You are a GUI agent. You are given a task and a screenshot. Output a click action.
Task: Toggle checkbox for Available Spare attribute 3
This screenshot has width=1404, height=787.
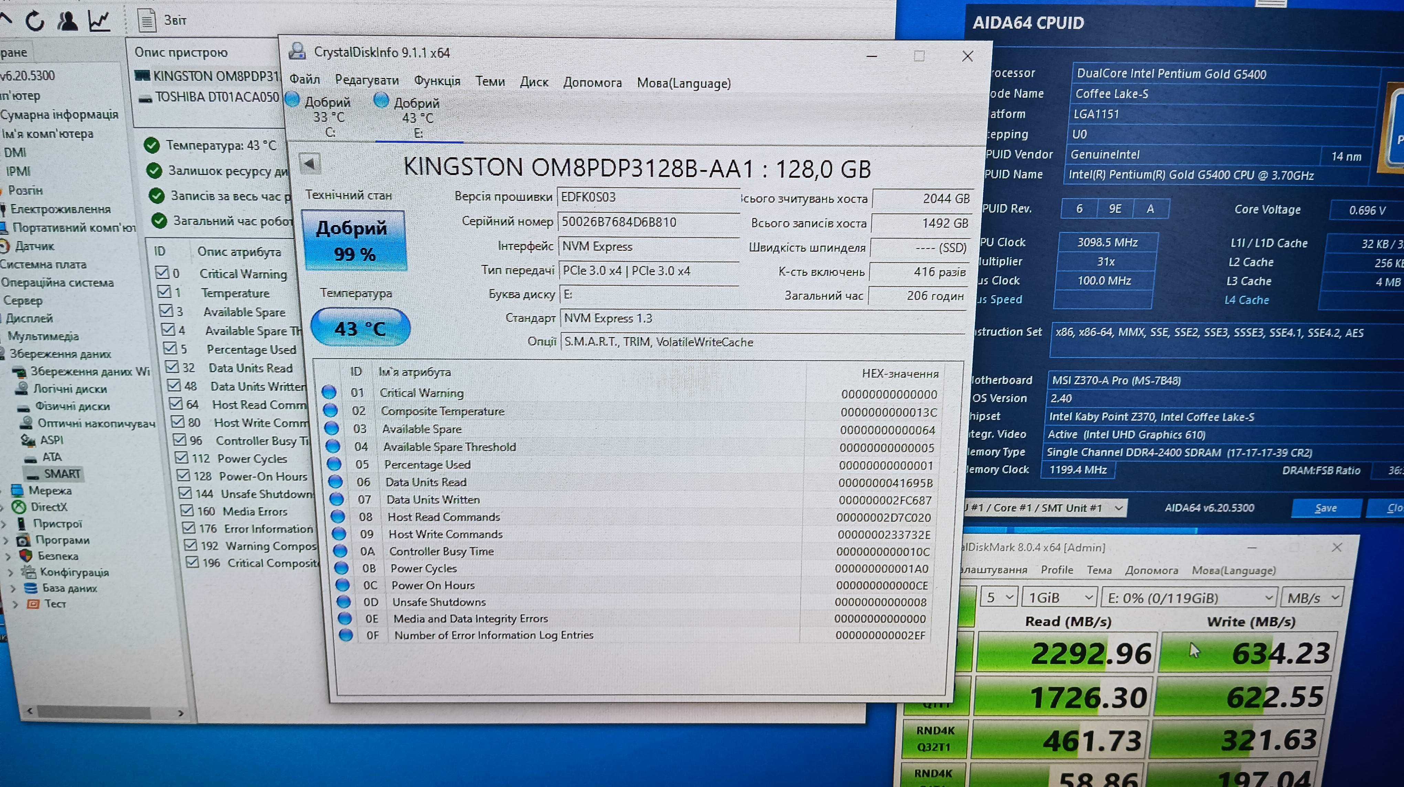pyautogui.click(x=166, y=311)
